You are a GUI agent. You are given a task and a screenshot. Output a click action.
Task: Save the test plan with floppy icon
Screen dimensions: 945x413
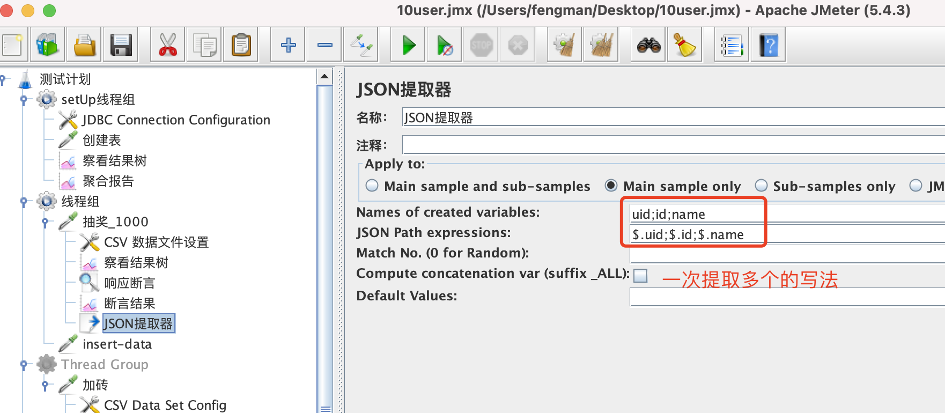click(121, 45)
